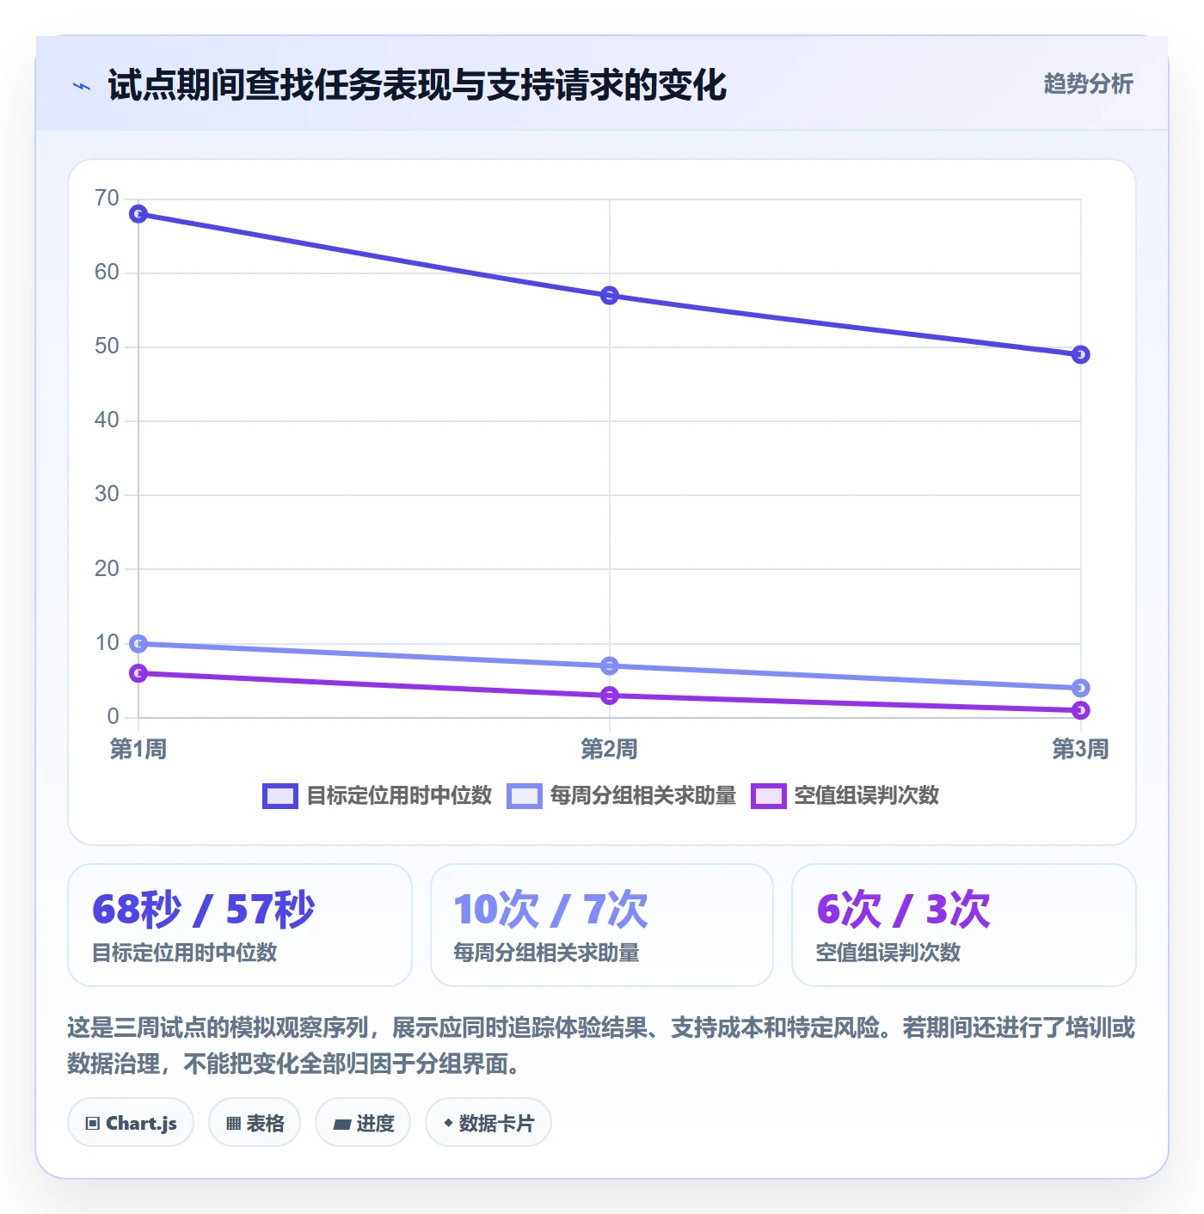Toggle the 目标定位用时中位数 legend item
The width and height of the screenshot is (1204, 1214).
click(x=377, y=795)
